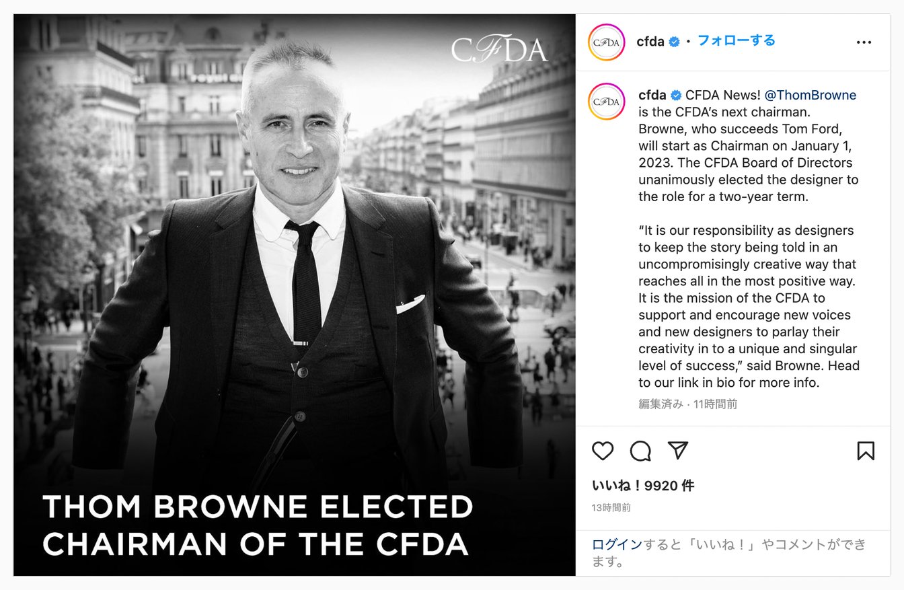This screenshot has height=590, width=904.
Task: Click the verified badge in the caption
Action: [x=675, y=96]
